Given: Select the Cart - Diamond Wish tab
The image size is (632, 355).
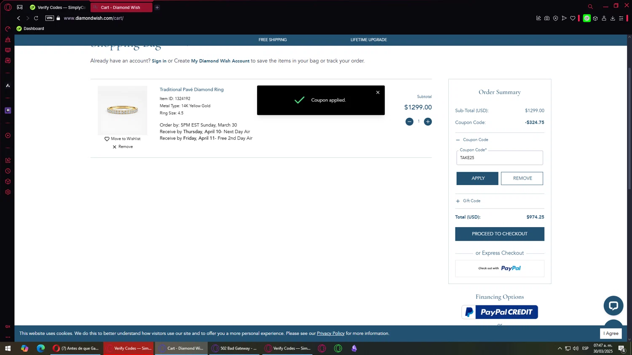Looking at the screenshot, I should [121, 7].
